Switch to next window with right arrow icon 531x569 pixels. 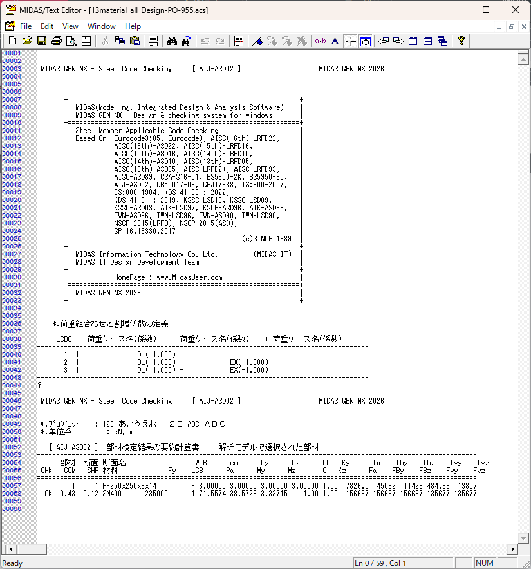[x=398, y=41]
